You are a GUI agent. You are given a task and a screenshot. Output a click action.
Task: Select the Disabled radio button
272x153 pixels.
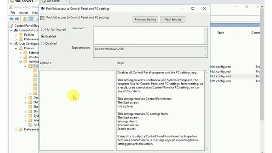42,43
